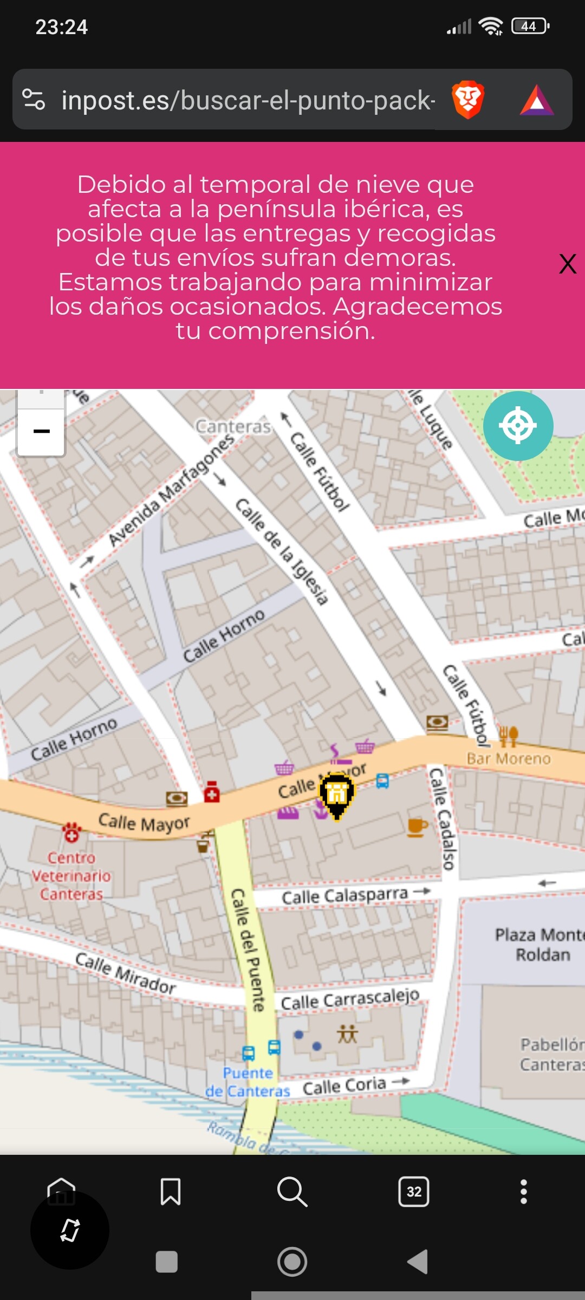Tap the browser search magnifier
585x1300 pixels.
pos(292,1191)
